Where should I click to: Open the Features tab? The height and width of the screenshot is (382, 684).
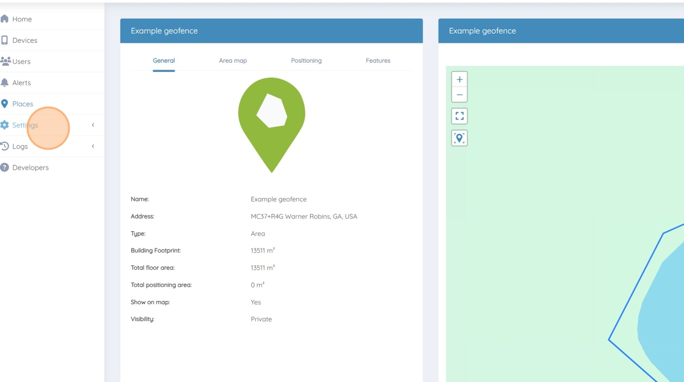pos(378,60)
